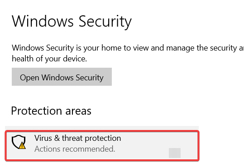Click 'health of your device.' text line
Viewport: 244px width, 167px height.
click(x=49, y=59)
